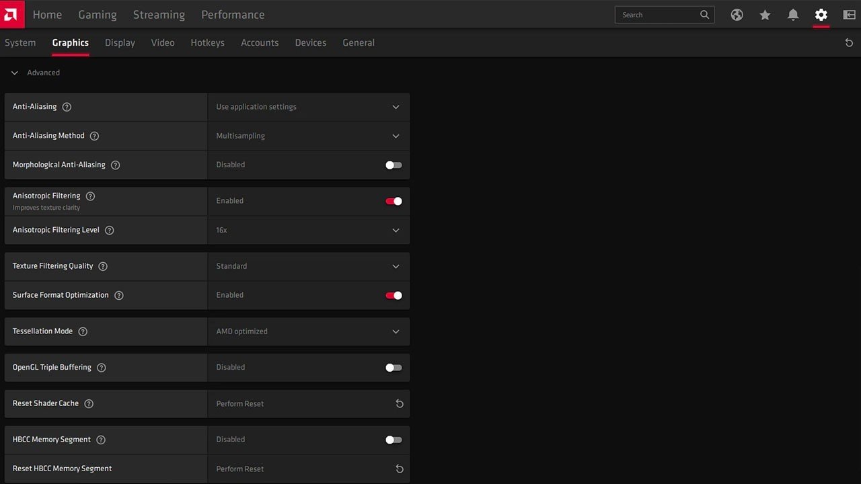Turn on OpenGL Triple Buffering
This screenshot has height=484, width=861.
pyautogui.click(x=394, y=368)
